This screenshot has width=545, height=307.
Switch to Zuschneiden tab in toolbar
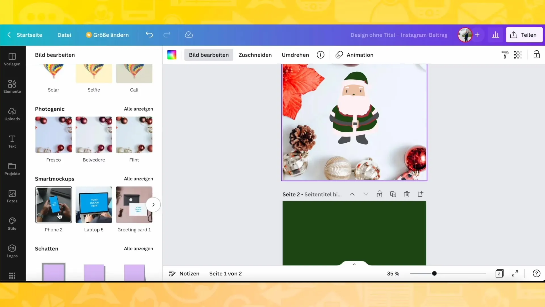255,55
